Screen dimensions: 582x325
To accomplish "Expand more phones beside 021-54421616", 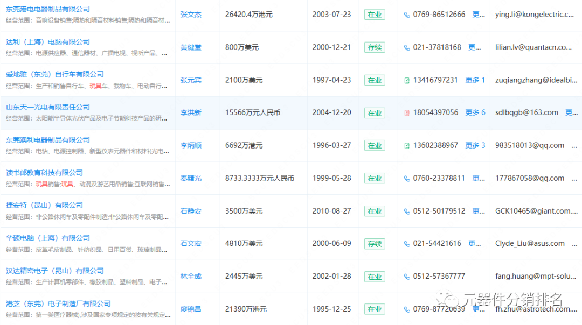I will pos(474,243).
